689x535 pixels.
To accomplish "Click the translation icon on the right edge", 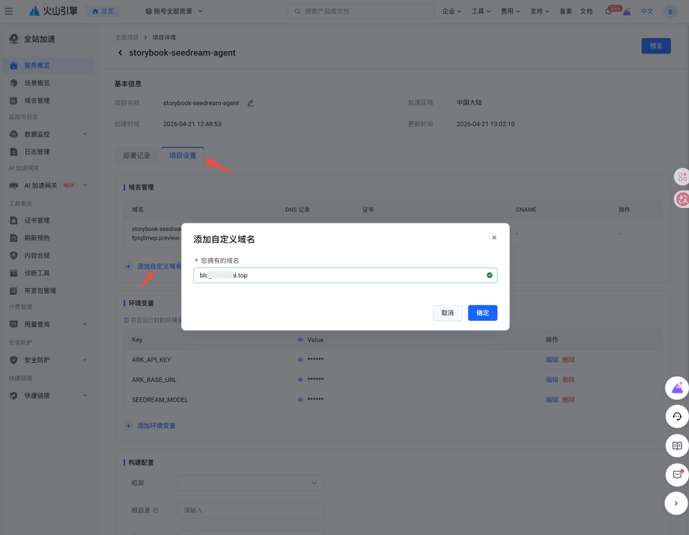I will click(682, 199).
